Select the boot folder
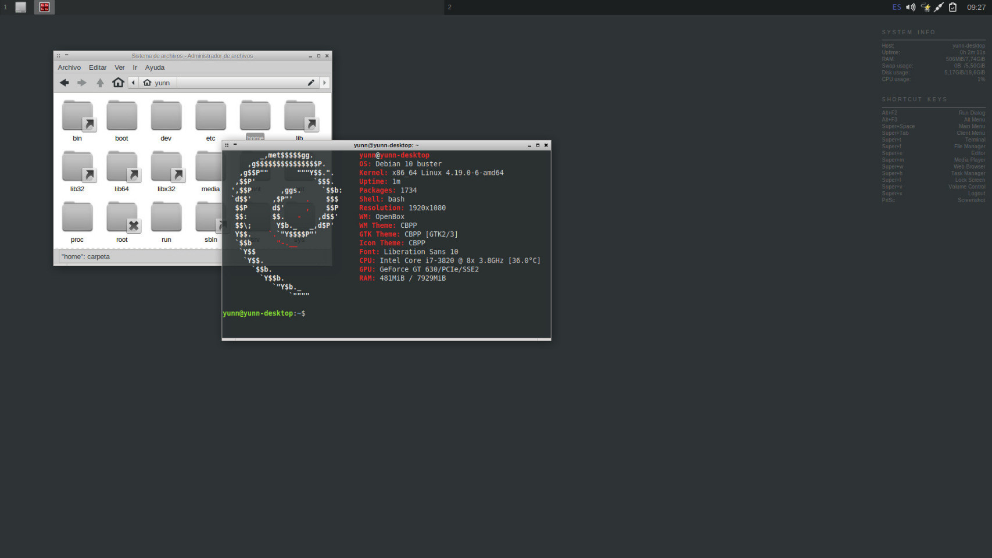Viewport: 992px width, 558px height. pos(121,121)
